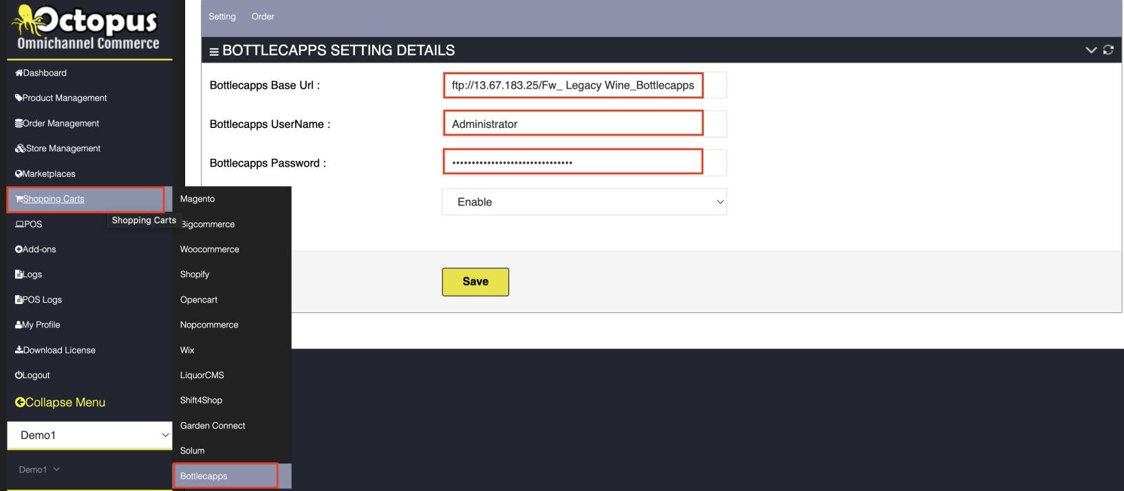Image resolution: width=1124 pixels, height=491 pixels.
Task: Click the Download License link text
Action: [x=59, y=350]
